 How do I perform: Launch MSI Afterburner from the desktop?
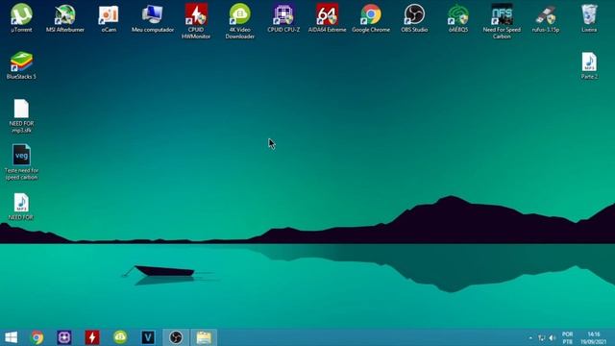click(x=65, y=18)
